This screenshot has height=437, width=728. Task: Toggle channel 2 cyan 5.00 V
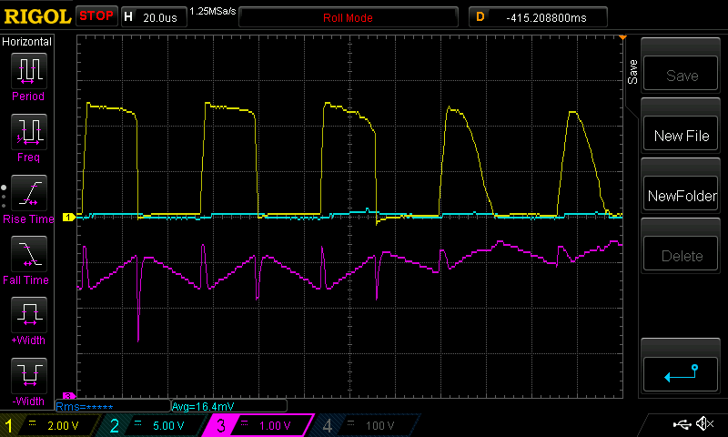pos(155,425)
